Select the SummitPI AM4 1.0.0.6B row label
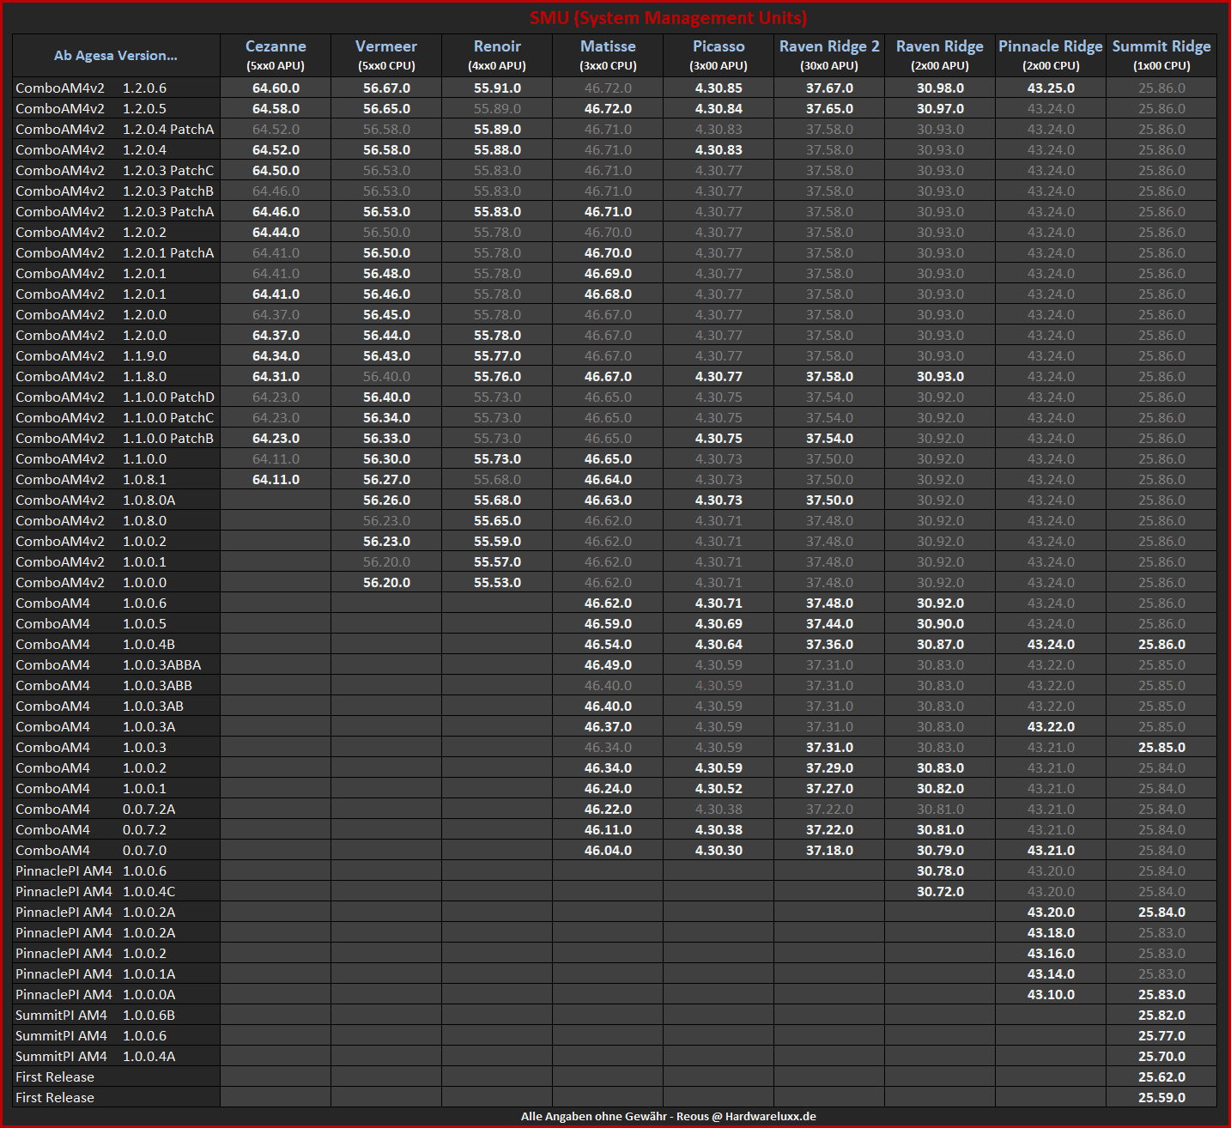The width and height of the screenshot is (1231, 1128). (x=116, y=1015)
